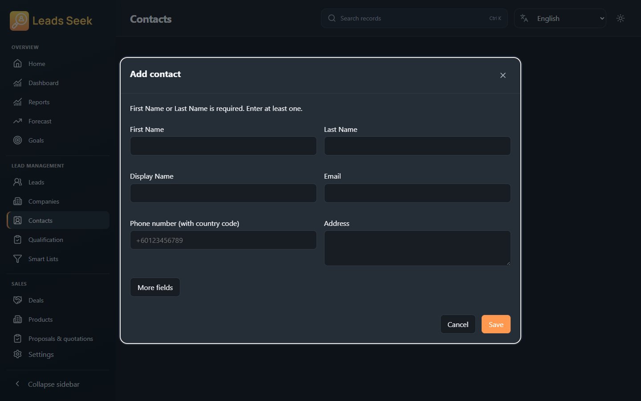The height and width of the screenshot is (401, 641).
Task: Click the Goals target icon
Action: pyautogui.click(x=17, y=140)
